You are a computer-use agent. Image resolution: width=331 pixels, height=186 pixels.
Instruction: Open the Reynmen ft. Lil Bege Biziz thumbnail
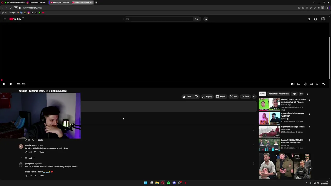(269, 131)
